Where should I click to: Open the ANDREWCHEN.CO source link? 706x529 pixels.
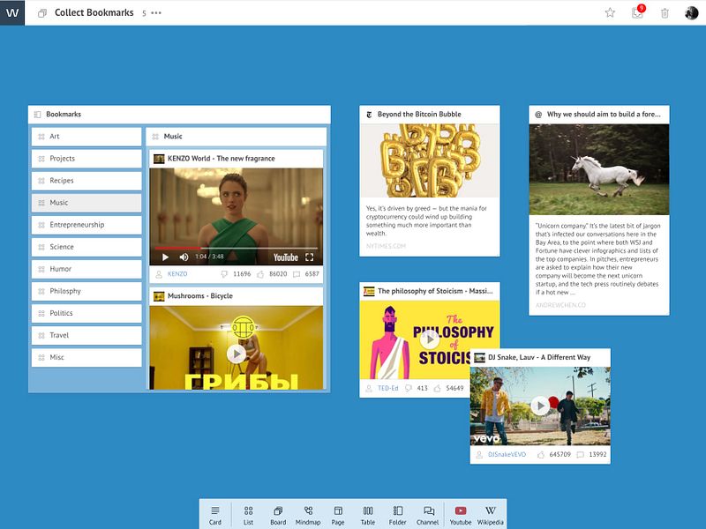560,305
